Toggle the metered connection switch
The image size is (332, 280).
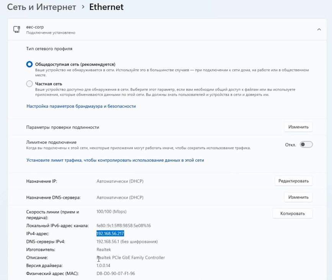(306, 145)
